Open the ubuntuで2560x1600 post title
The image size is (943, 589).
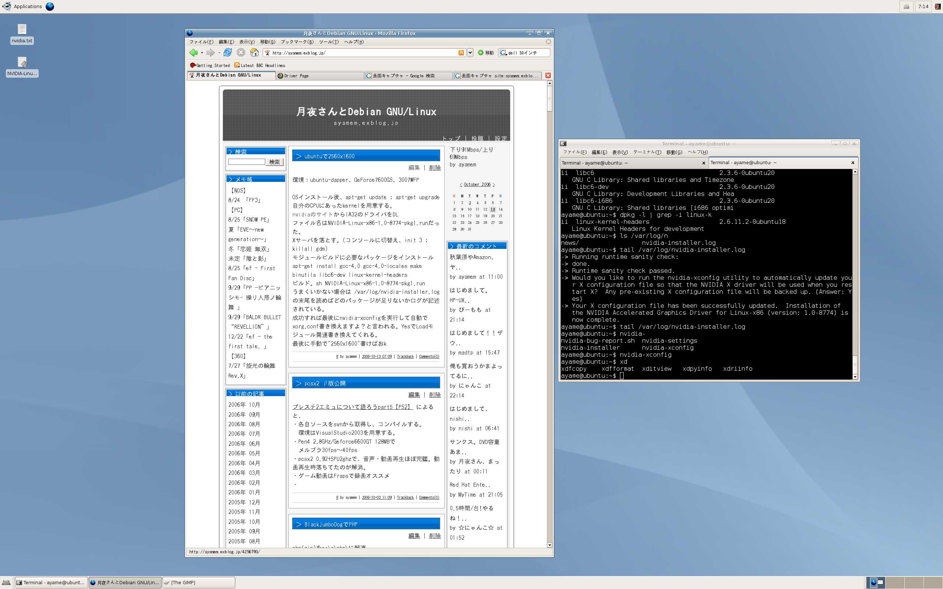[329, 156]
